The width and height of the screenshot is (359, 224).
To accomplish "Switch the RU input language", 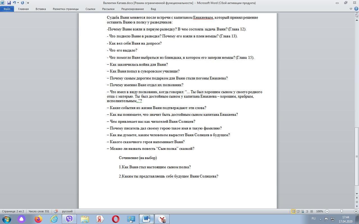I will pos(314,219).
